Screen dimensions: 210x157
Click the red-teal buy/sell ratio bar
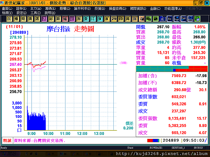click(172, 69)
